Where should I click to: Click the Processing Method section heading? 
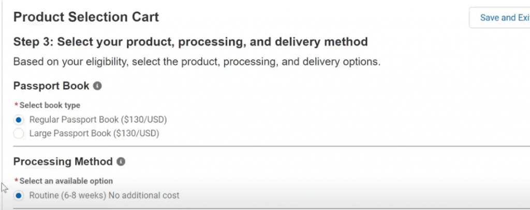click(63, 161)
